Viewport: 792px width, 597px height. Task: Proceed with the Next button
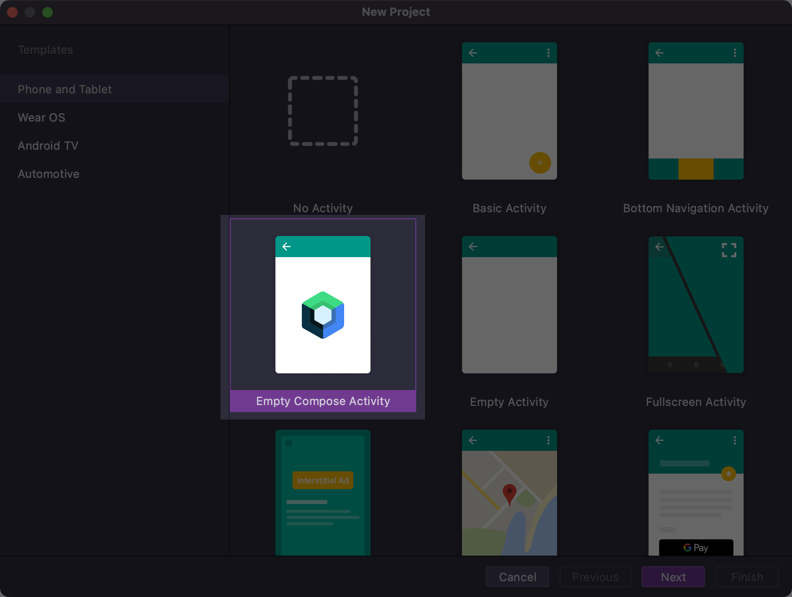click(673, 577)
